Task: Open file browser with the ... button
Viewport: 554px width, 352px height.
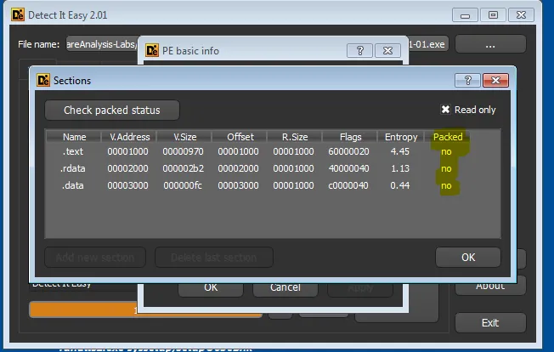Action: pyautogui.click(x=490, y=44)
